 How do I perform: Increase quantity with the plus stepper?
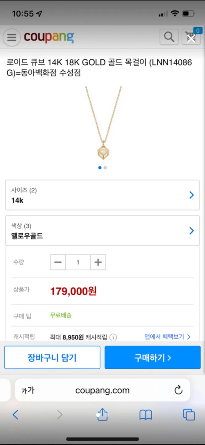coord(98,262)
